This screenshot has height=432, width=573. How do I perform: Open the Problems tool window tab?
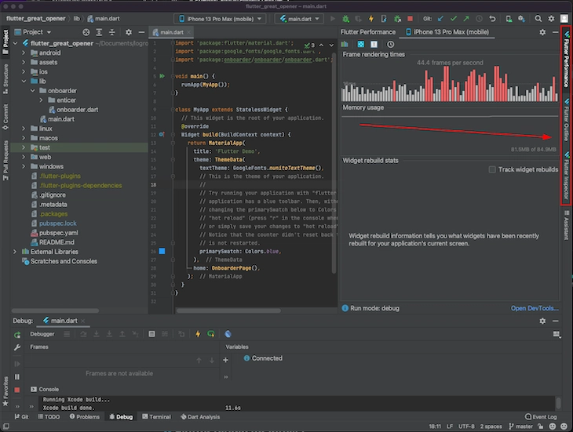click(85, 416)
